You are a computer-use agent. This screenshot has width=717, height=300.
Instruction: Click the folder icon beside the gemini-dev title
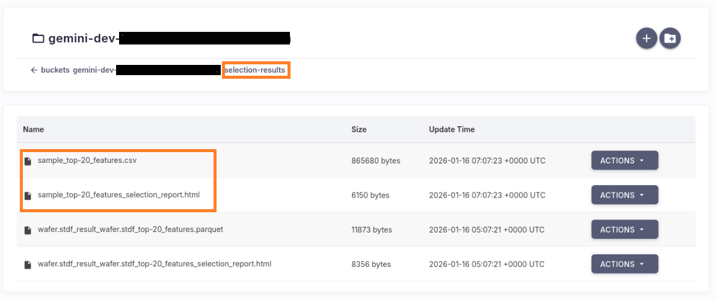point(38,39)
